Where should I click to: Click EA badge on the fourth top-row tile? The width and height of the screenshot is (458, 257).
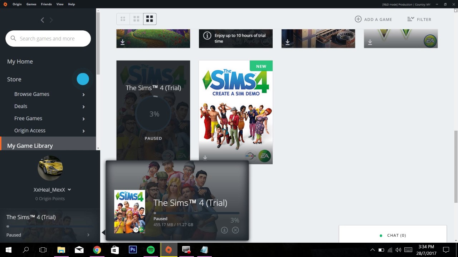pos(430,41)
